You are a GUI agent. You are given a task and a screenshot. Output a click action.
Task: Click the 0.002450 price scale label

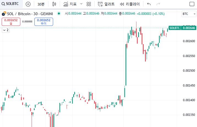click(x=189, y=85)
